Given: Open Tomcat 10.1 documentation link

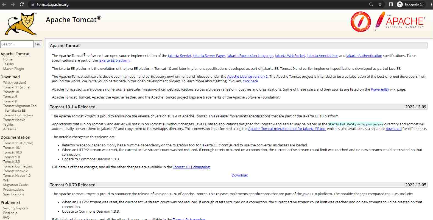Looking at the screenshot, I should tap(12, 148).
